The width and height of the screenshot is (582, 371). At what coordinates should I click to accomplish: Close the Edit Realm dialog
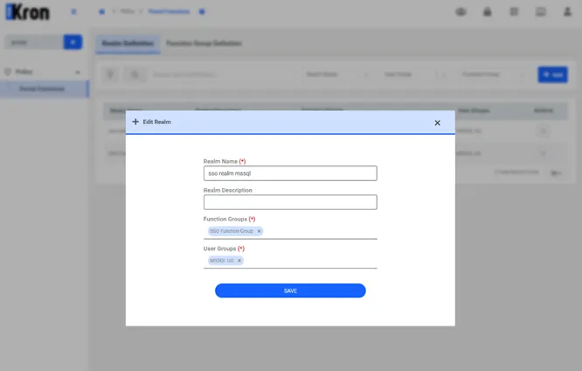[437, 123]
